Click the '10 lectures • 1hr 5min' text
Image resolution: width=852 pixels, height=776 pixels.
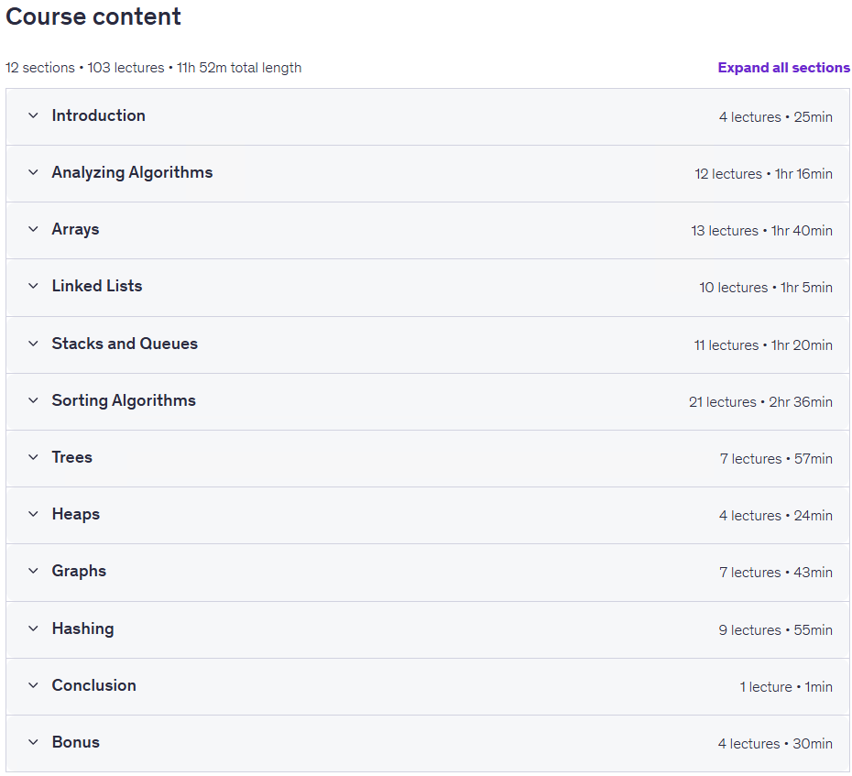tap(766, 288)
